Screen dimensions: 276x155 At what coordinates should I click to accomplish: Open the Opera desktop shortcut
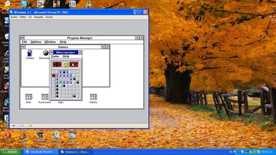8,137
